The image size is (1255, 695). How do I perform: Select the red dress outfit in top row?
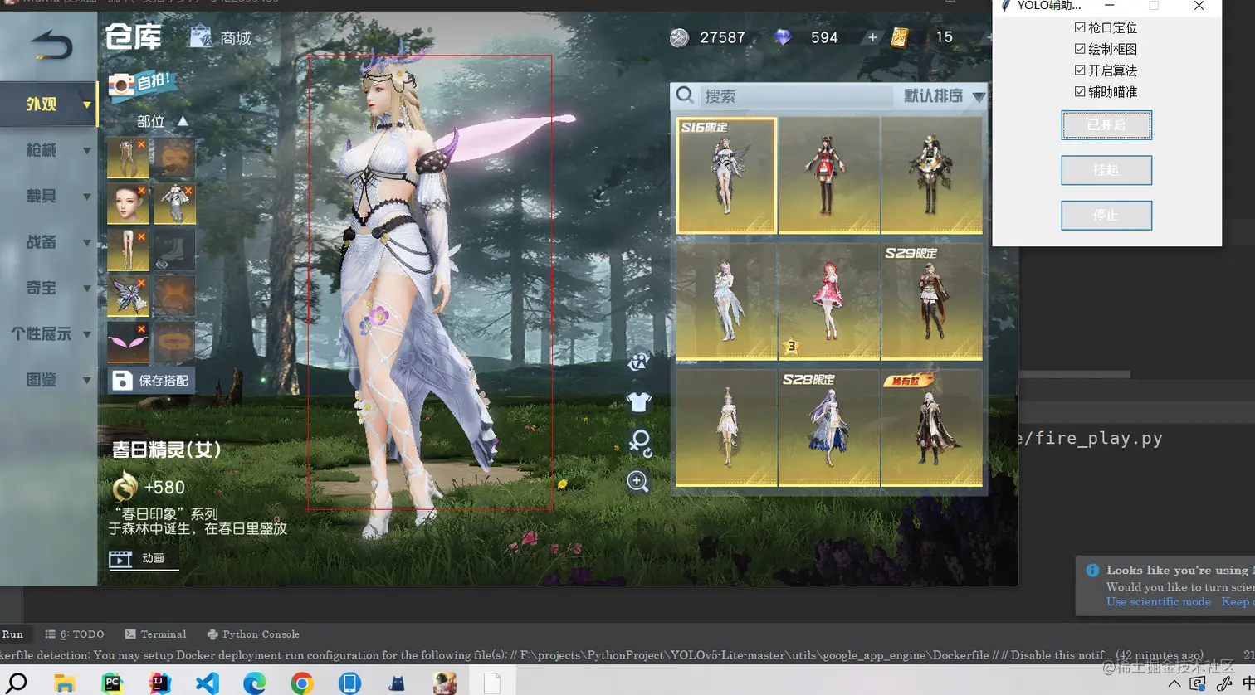pos(828,175)
